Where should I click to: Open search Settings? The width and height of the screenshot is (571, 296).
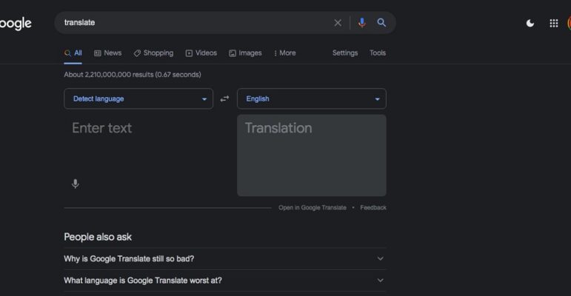pos(345,53)
